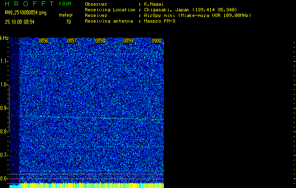Image resolution: width=296 pixels, height=188 pixels.
Task: Click the 0856 time marker
Action: tap(43, 41)
